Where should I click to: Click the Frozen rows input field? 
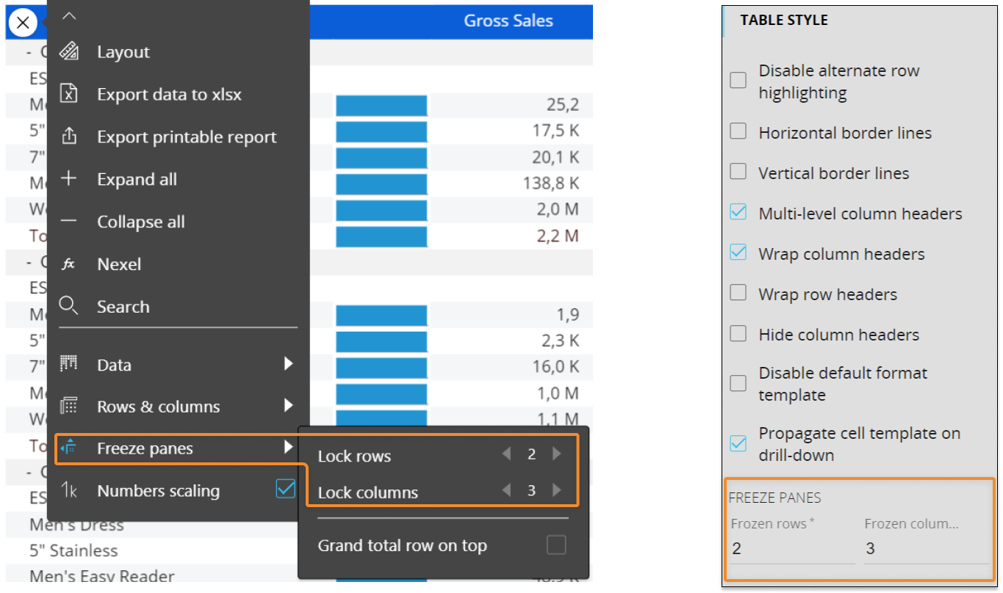coord(791,548)
